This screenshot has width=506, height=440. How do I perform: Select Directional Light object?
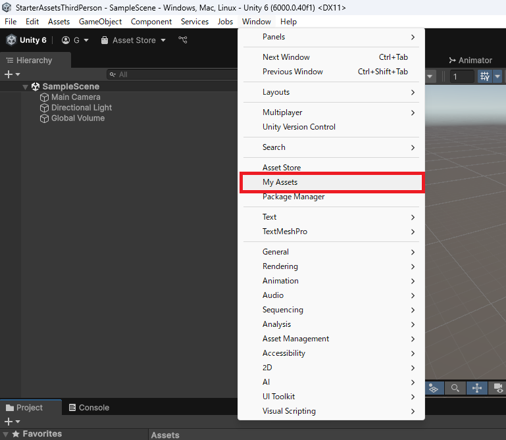pos(82,108)
